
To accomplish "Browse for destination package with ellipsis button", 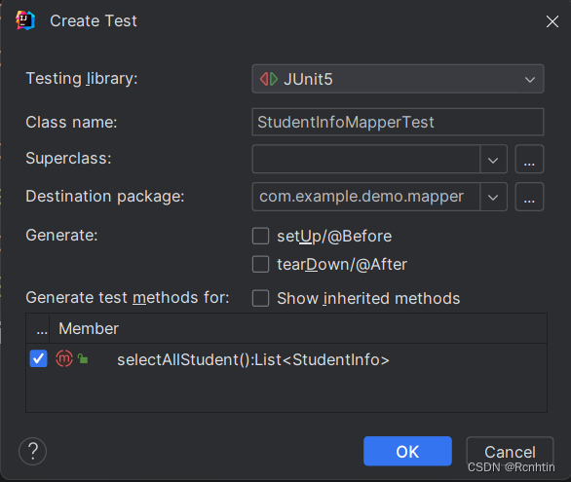I will pyautogui.click(x=529, y=197).
